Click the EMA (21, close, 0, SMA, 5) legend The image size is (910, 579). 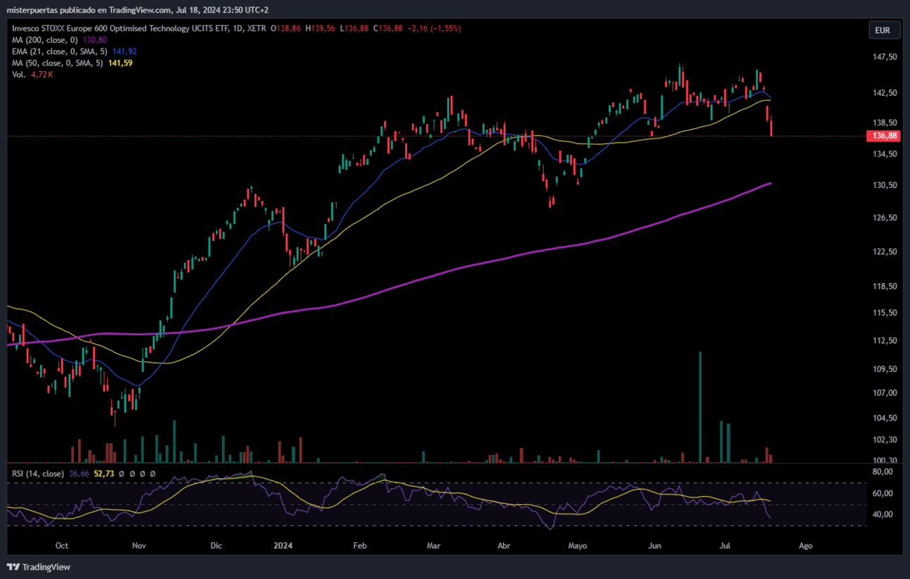click(x=60, y=51)
